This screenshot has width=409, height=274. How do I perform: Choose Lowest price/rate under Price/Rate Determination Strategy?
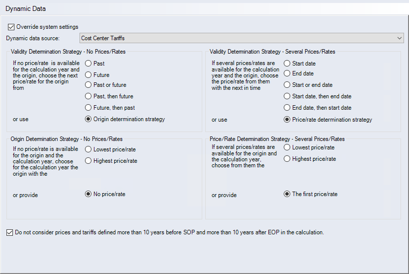[287, 147]
